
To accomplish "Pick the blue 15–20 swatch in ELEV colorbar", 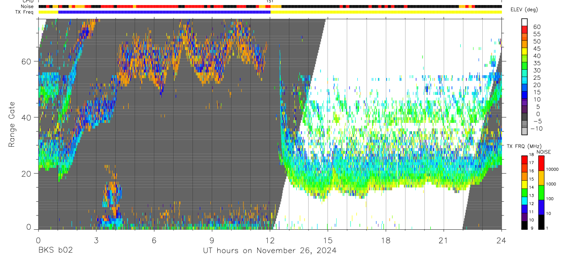I will pos(525,87).
